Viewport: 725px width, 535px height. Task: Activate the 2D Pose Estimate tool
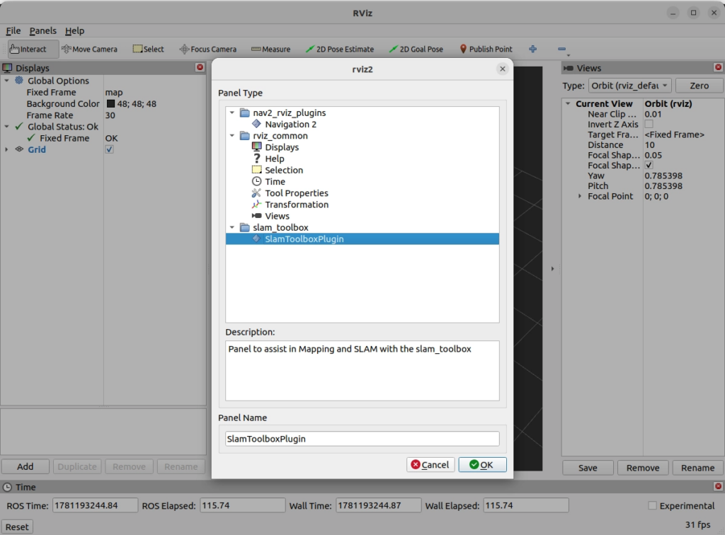(340, 49)
